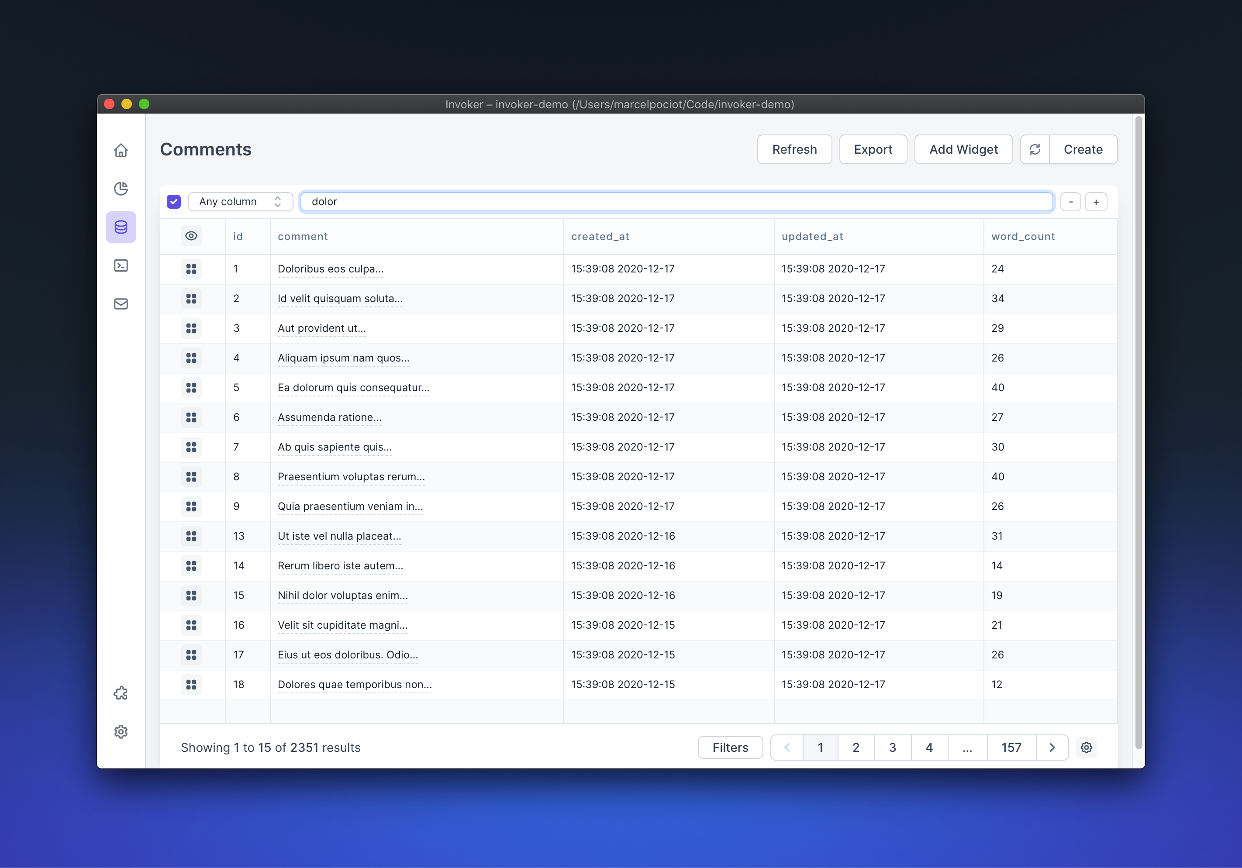Click Add Widget button

coord(963,149)
